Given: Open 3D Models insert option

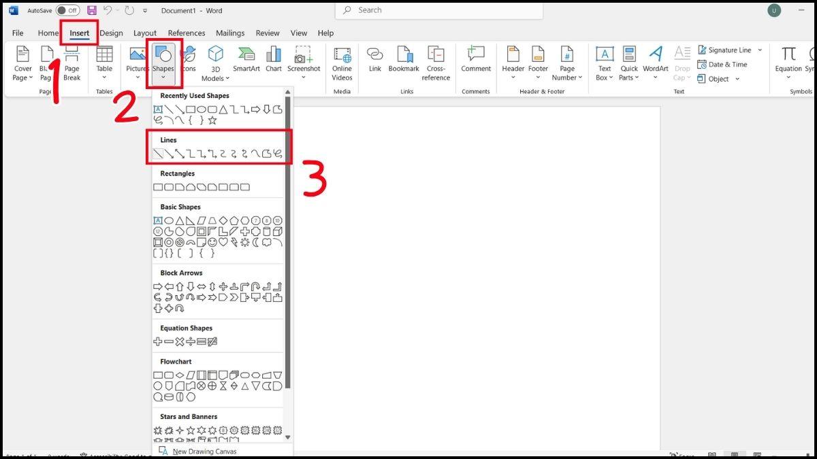Looking at the screenshot, I should (215, 63).
